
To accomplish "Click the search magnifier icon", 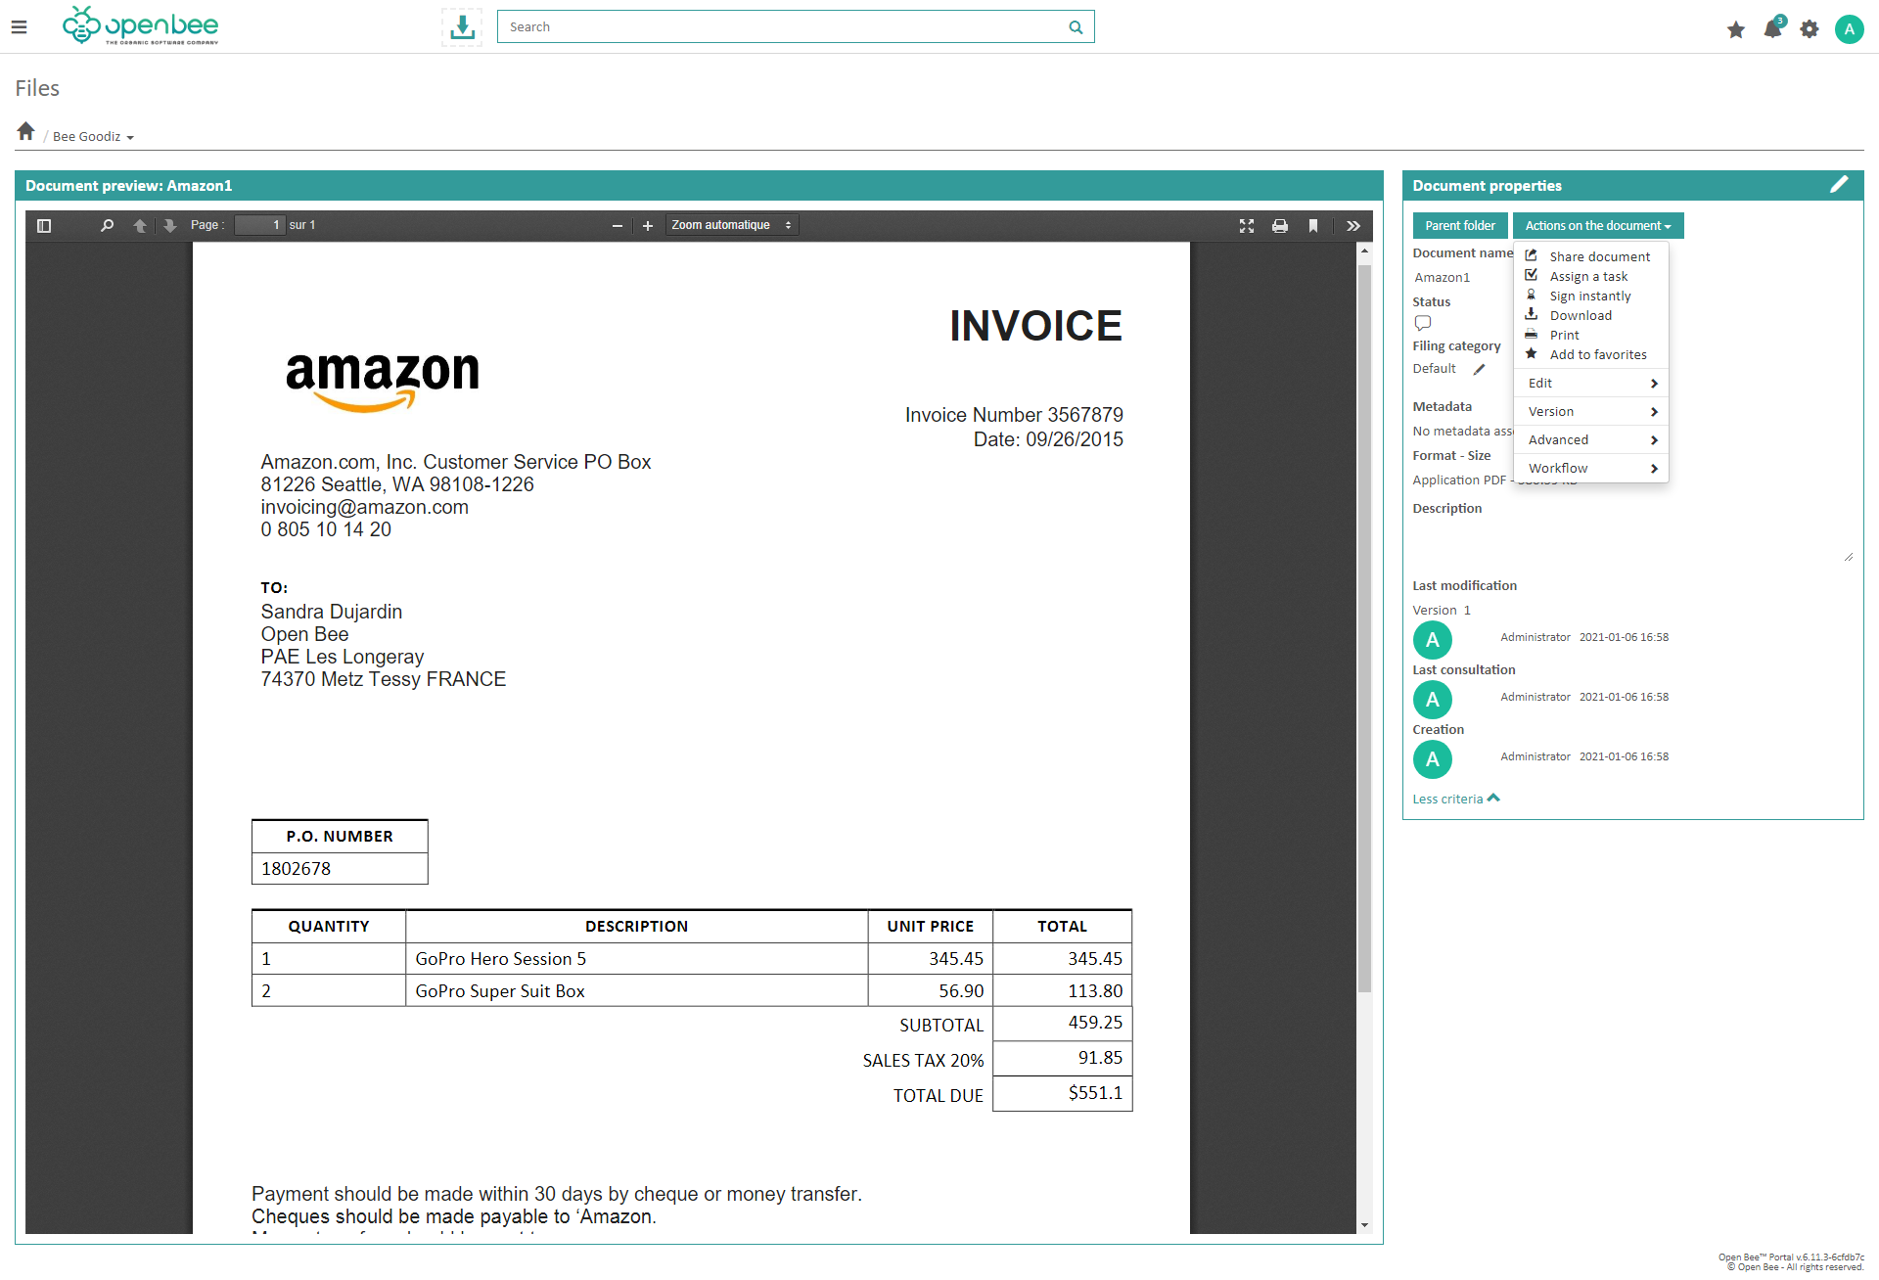I will click(x=1076, y=27).
